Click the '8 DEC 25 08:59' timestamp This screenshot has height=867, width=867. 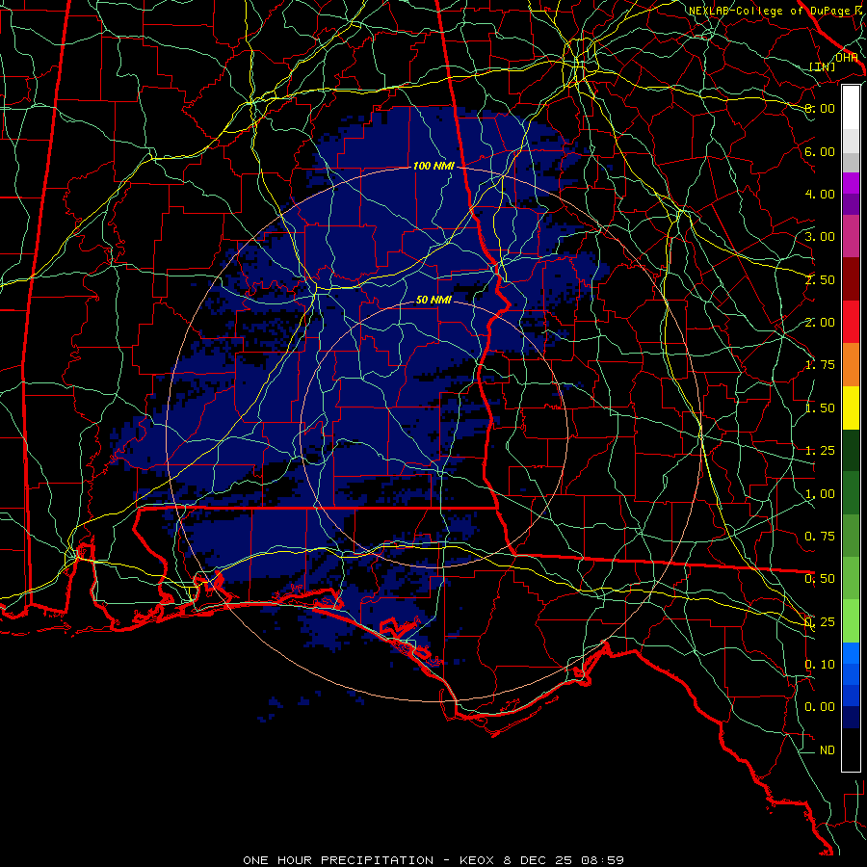coord(564,860)
